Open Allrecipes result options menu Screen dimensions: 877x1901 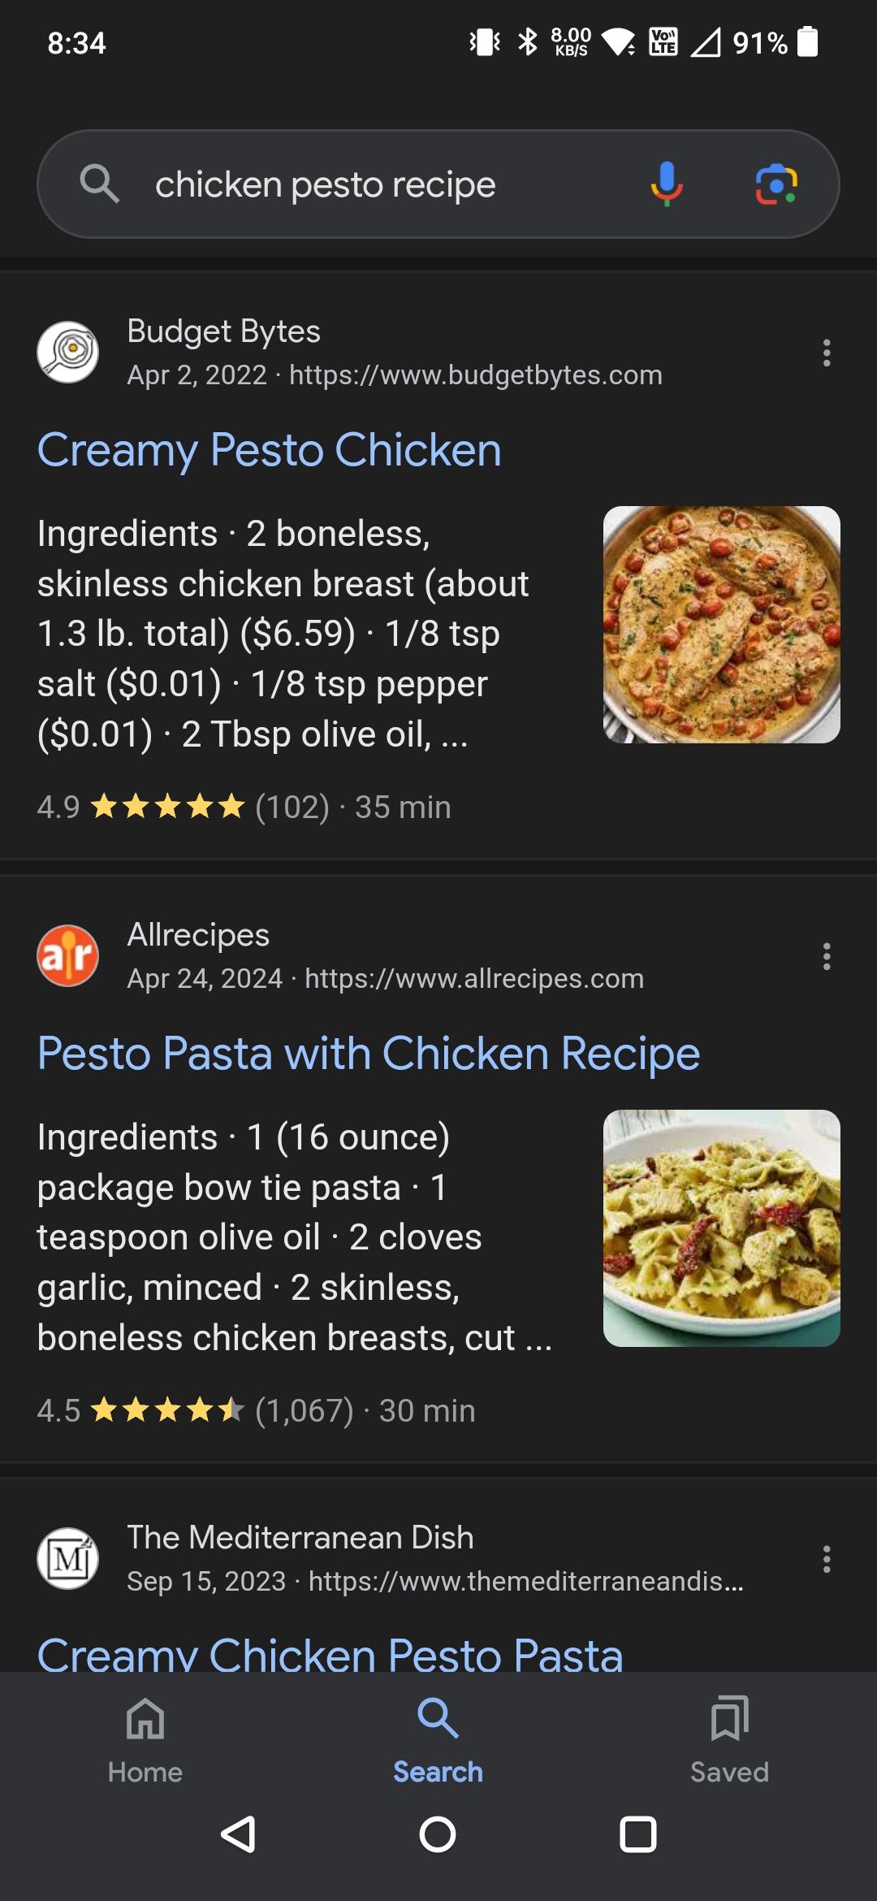click(x=827, y=956)
